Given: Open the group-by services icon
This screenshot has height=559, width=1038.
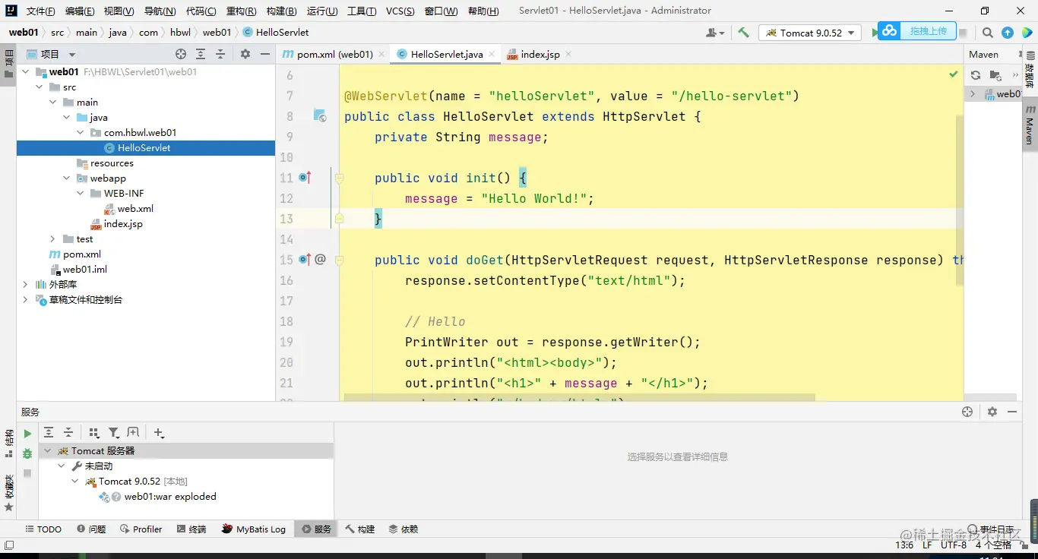Looking at the screenshot, I should point(94,432).
